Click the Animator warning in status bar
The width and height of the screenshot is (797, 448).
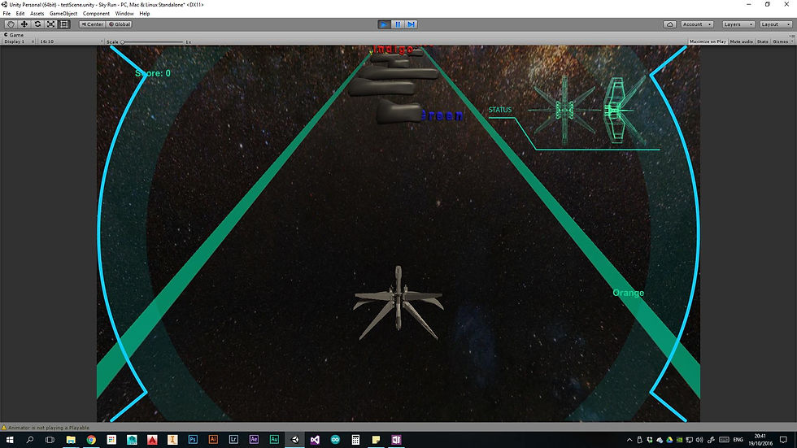[46, 428]
